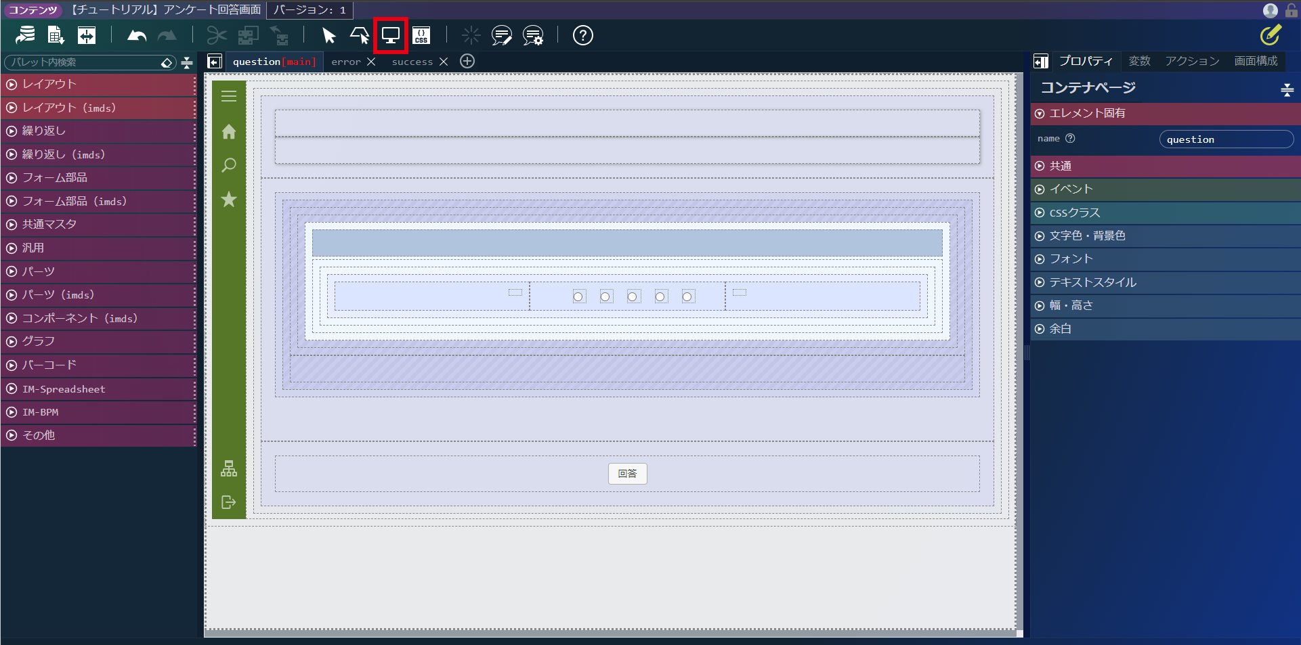Click the コンテンツ badge
The image size is (1301, 645).
pos(33,10)
